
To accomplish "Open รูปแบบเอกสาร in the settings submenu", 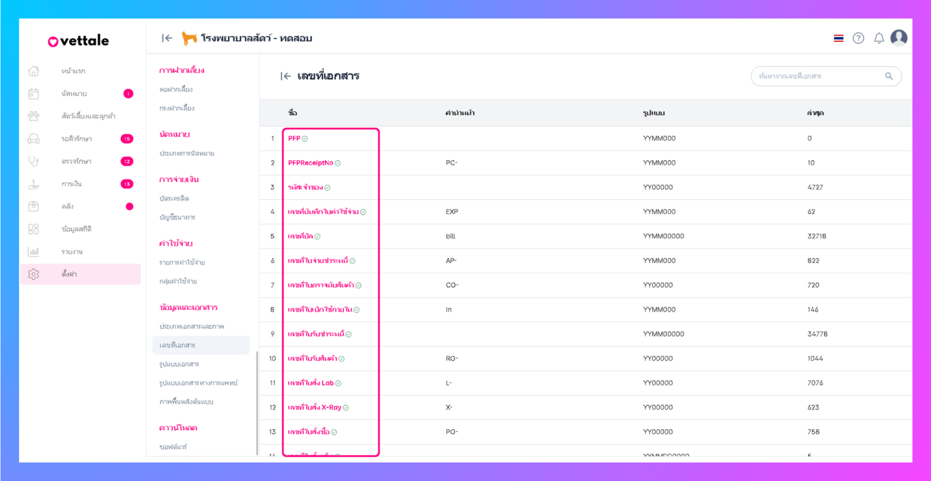I will pos(179,364).
